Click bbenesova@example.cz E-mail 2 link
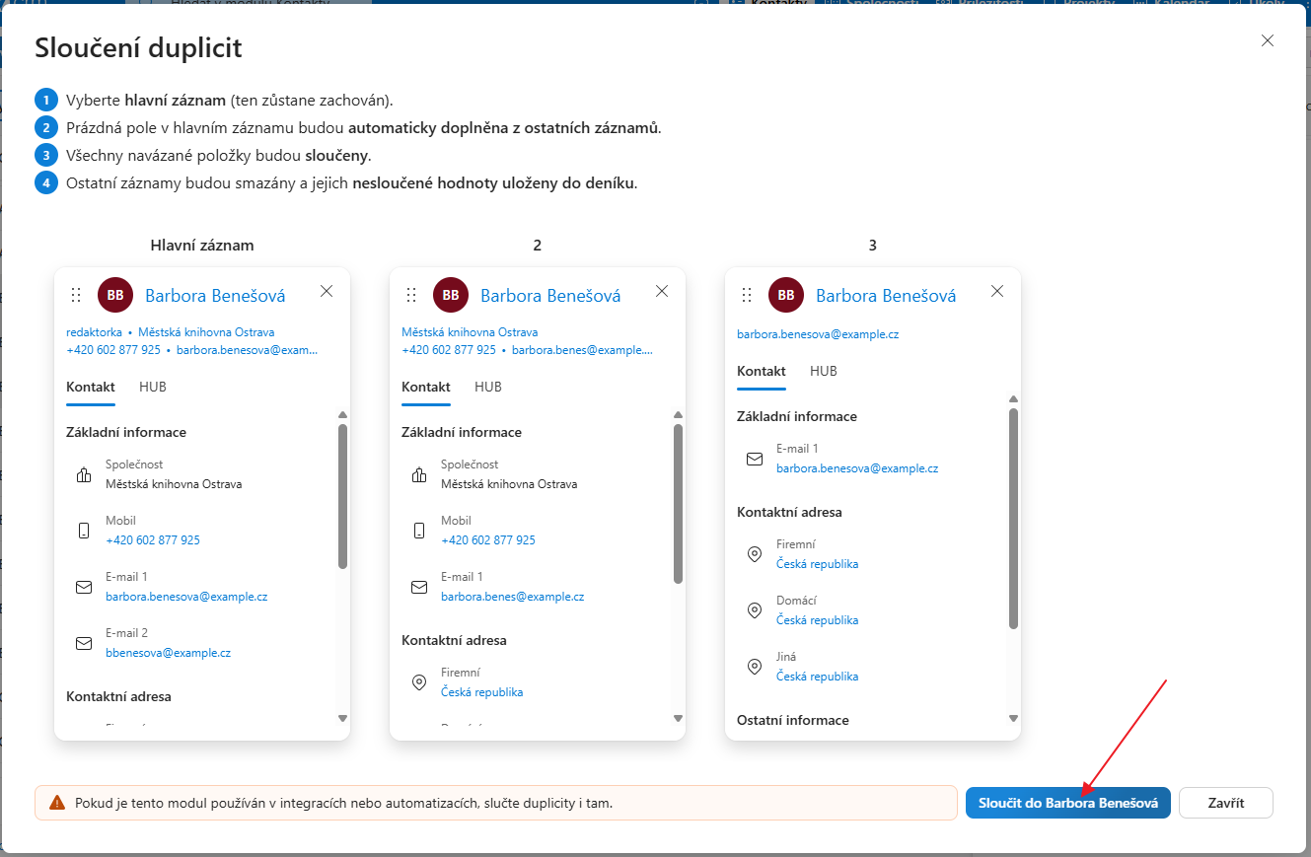The image size is (1311, 857). [168, 653]
